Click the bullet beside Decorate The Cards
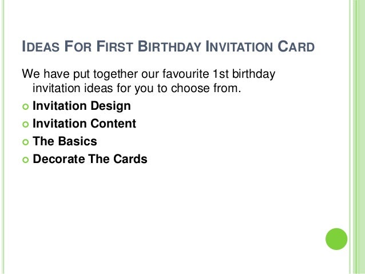The width and height of the screenshot is (365, 274). click(25, 160)
